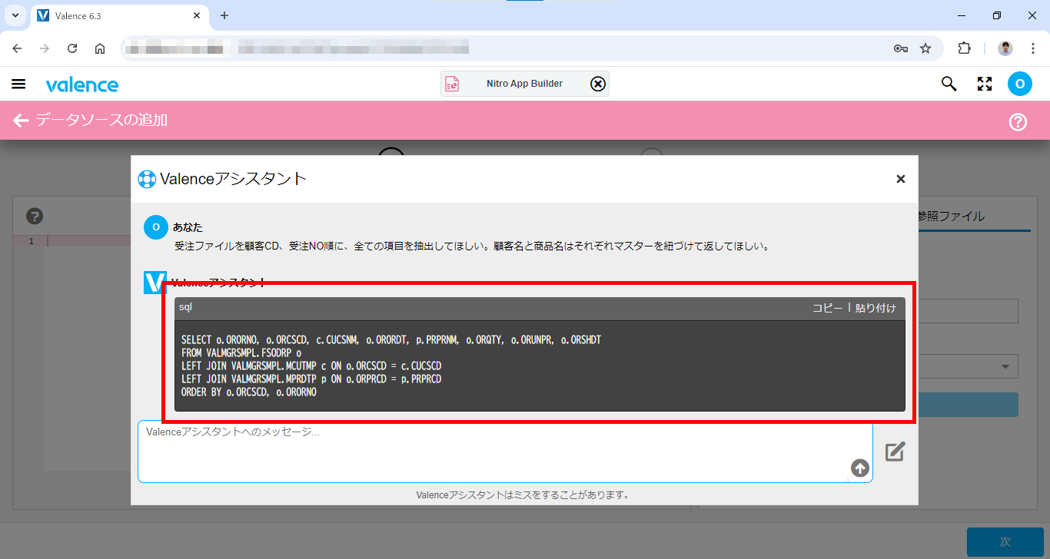
Task: Click the LEFT JOIN VALMGRSMPL.MCUTMP line
Action: 311,365
